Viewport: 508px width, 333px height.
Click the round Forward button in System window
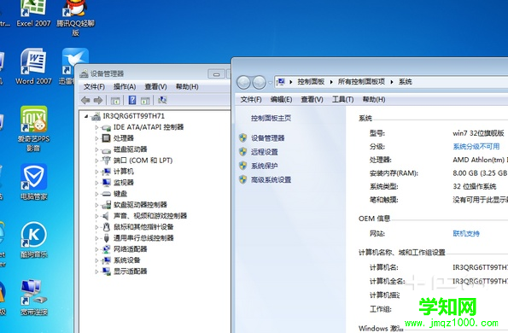point(259,83)
